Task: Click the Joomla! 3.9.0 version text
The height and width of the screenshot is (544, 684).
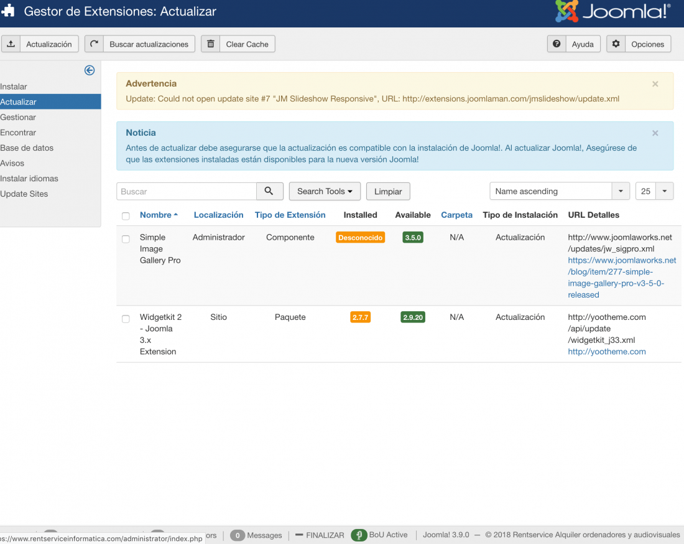Action: coord(446,535)
